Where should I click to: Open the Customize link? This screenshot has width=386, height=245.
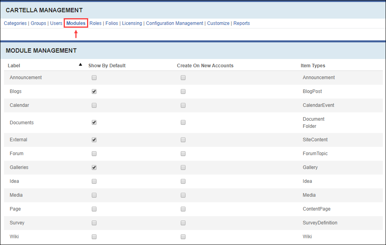tap(218, 23)
